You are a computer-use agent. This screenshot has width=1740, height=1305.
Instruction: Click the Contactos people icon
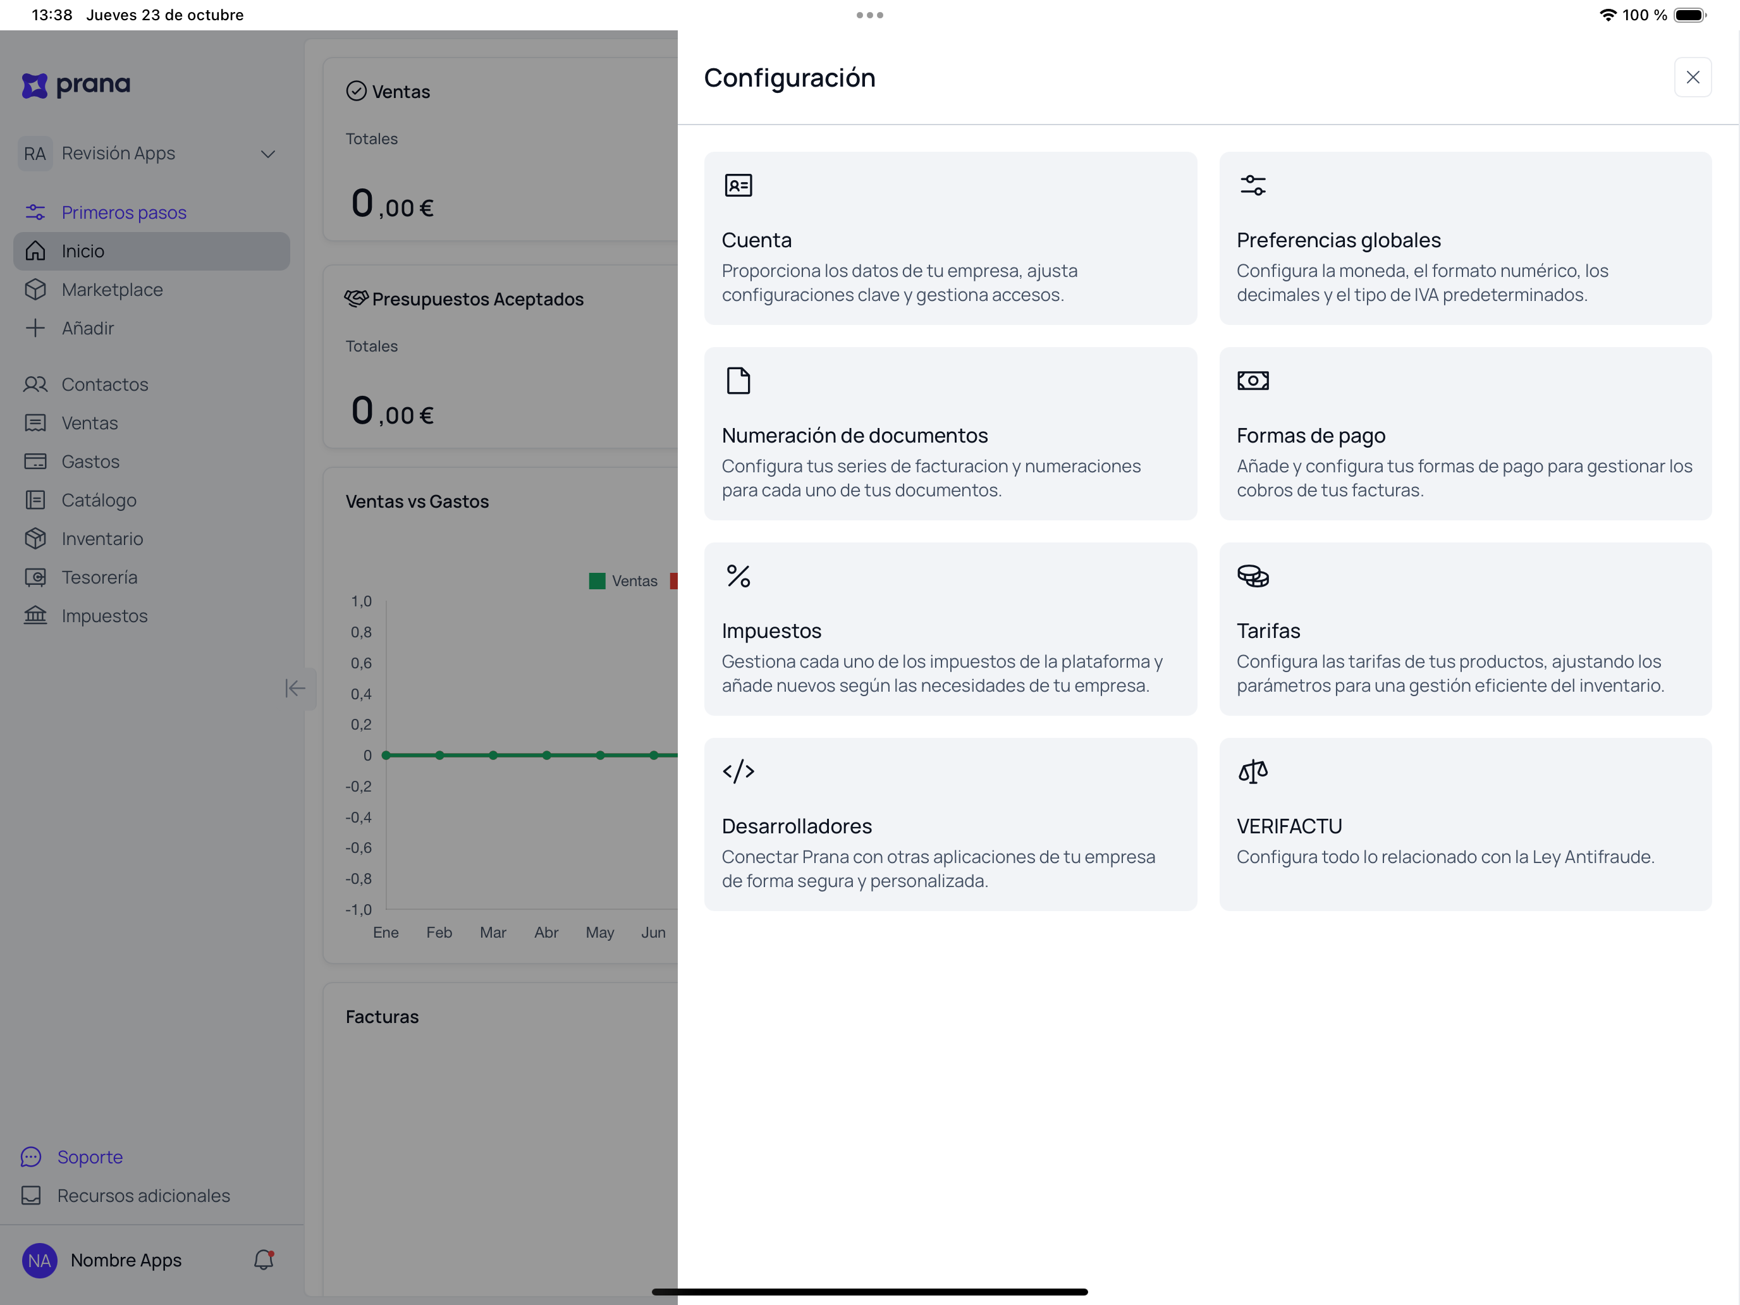[35, 384]
